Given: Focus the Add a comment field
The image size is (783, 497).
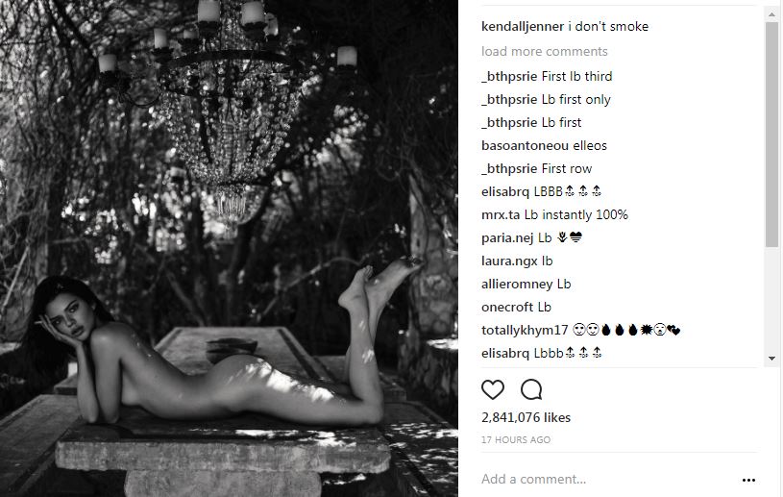Looking at the screenshot, I should (x=608, y=479).
